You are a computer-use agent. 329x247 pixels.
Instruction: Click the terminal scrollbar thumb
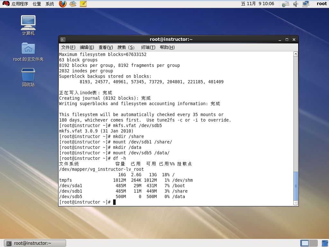[296, 186]
